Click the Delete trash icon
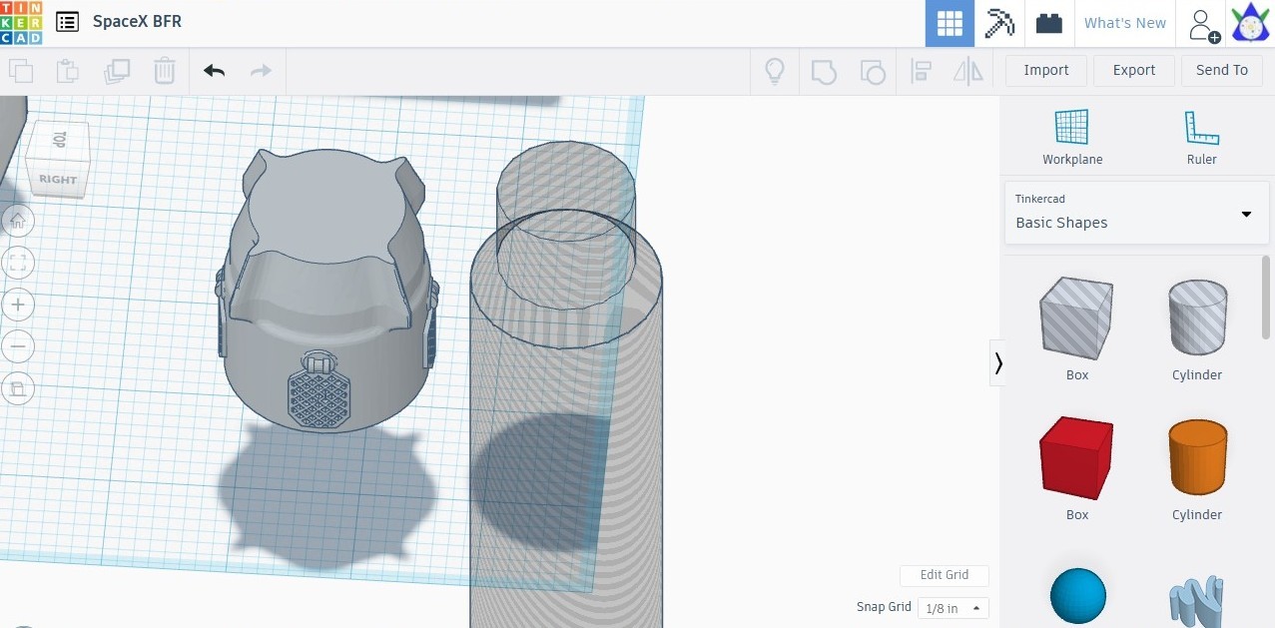The image size is (1275, 628). 164,71
